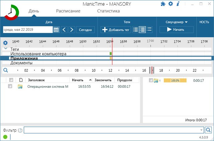This screenshot has width=214, height=141.
Task: Run filter search magnifier button
Action: click(208, 130)
